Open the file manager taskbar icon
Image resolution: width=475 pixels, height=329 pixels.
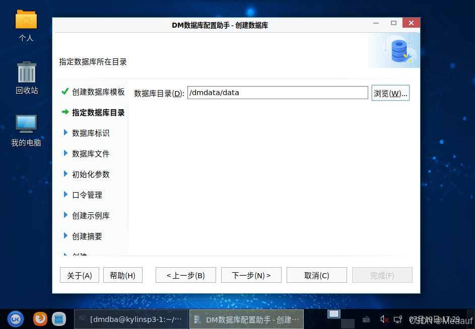click(x=59, y=319)
